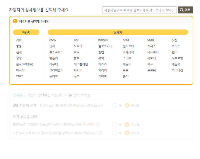Select 닛산 manufacturer
Screen dimensions: 200x159
click(175, 40)
